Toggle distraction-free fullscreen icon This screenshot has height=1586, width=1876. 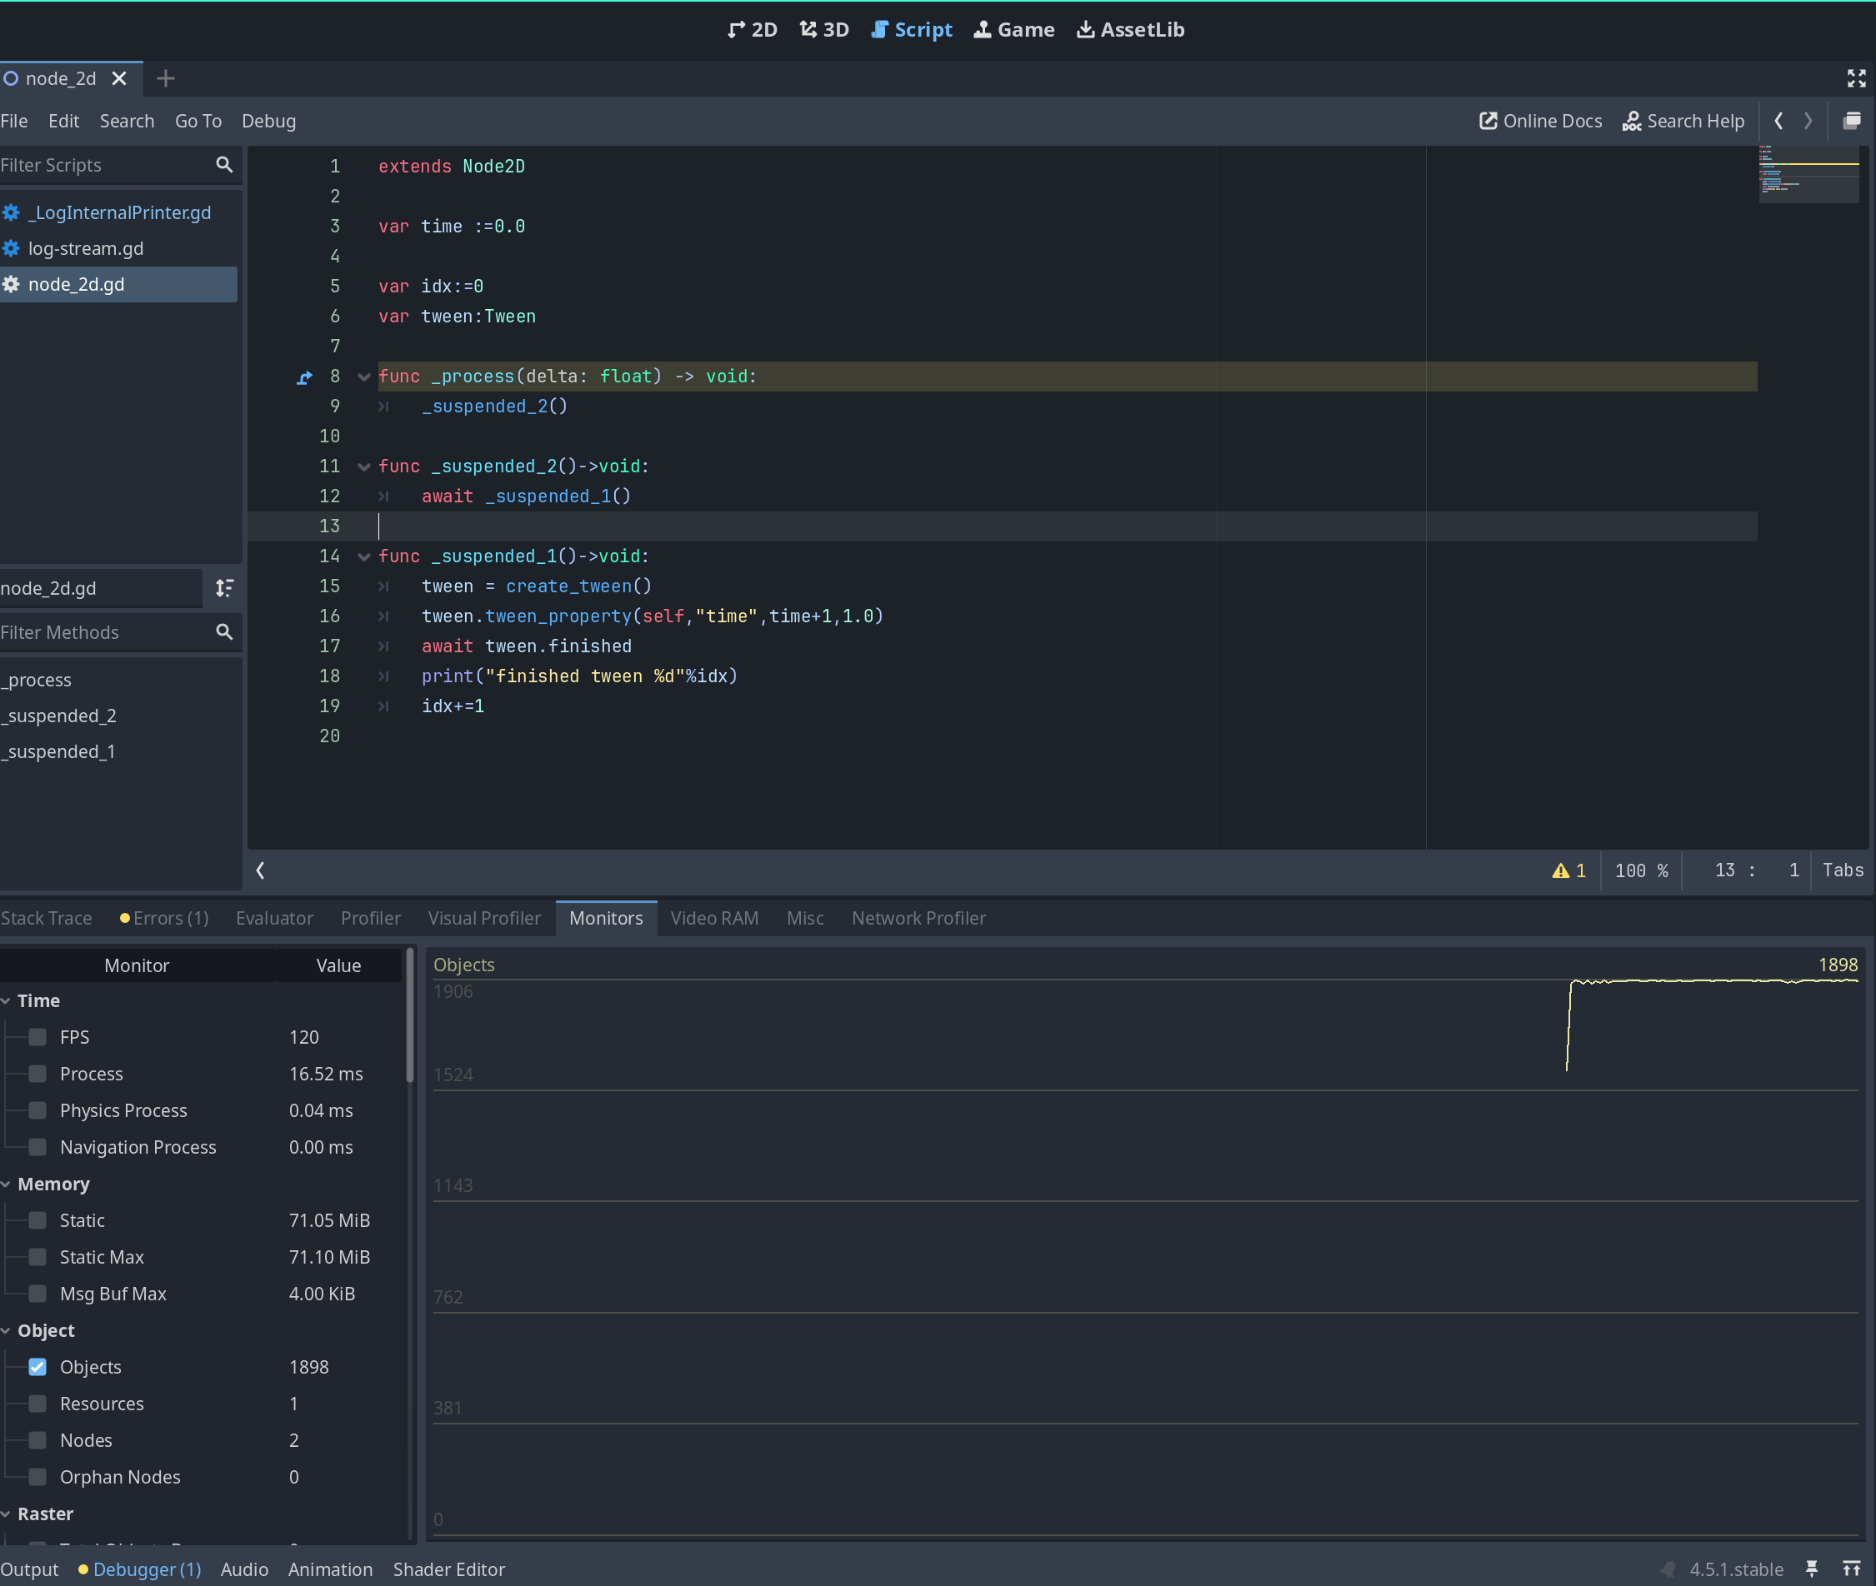[x=1855, y=78]
